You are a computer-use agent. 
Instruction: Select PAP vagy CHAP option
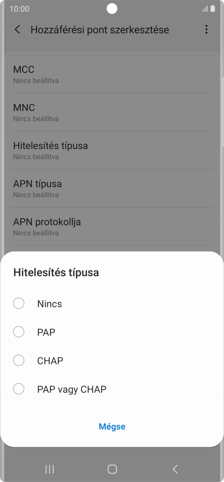72,389
